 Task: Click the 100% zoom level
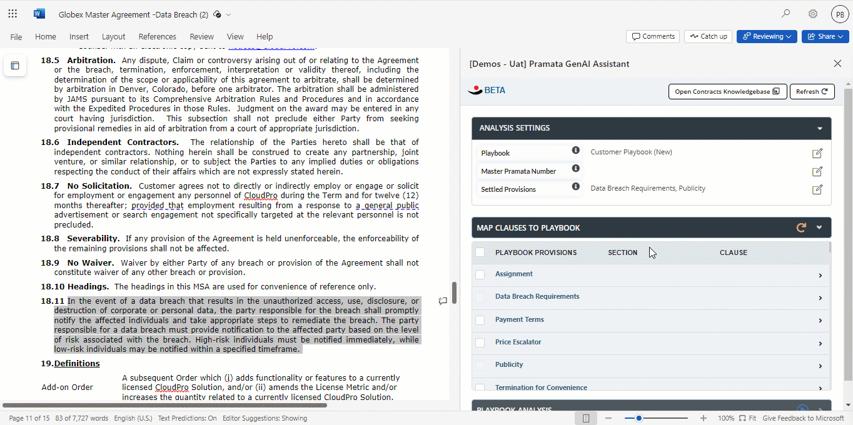(725, 418)
